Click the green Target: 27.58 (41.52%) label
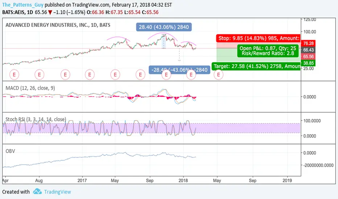Viewport: 338px width, 199px height. 256,66
